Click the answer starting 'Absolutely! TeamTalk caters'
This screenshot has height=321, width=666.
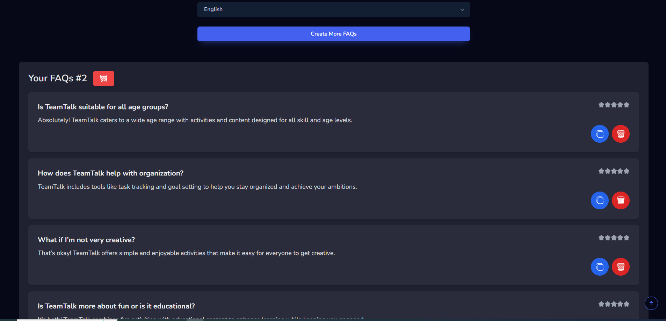pyautogui.click(x=195, y=120)
